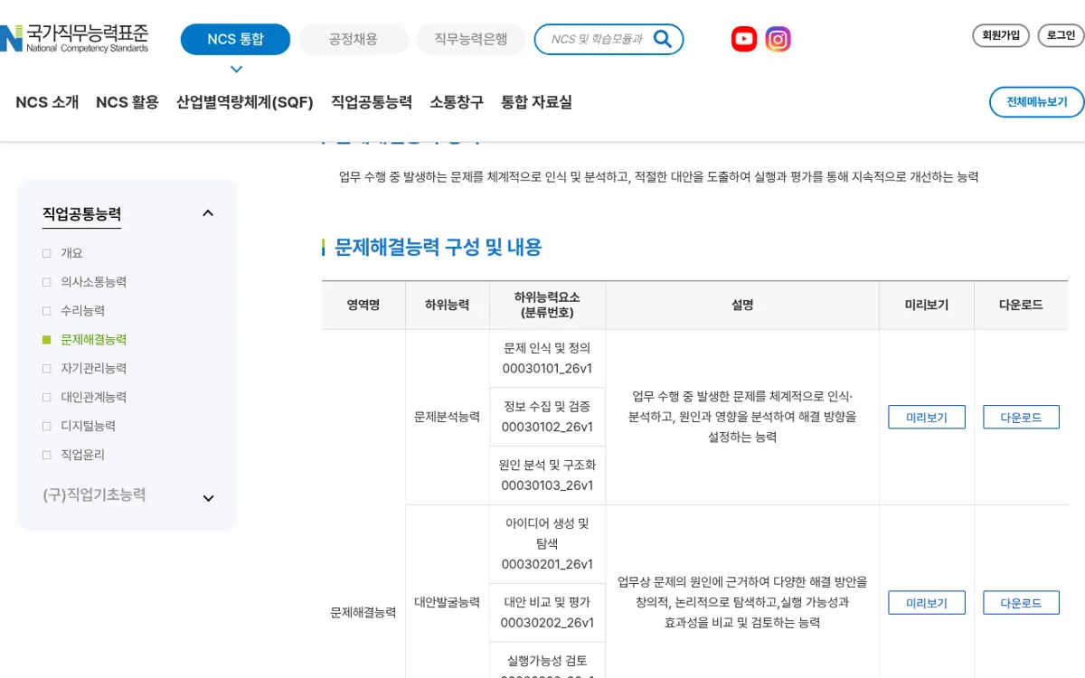Viewport: 1085px width, 678px height.
Task: Open the 통합 자료실 menu
Action: [x=537, y=102]
